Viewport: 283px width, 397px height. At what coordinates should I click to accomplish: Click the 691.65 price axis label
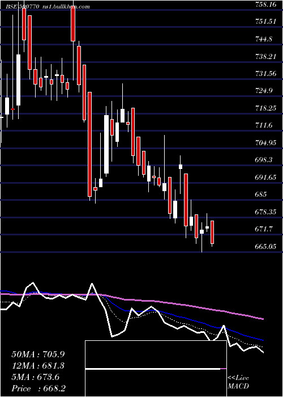267,177
